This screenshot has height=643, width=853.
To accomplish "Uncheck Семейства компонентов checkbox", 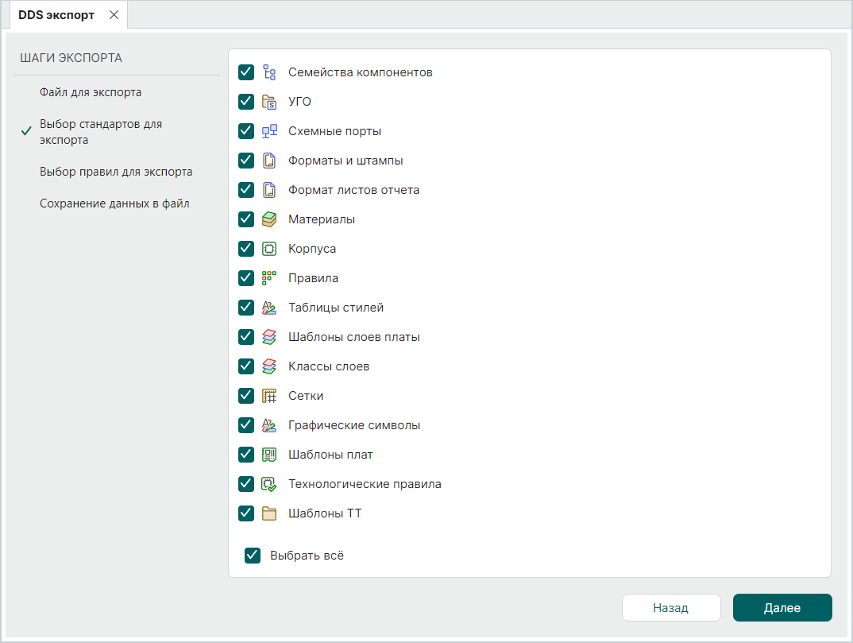I will tap(246, 72).
